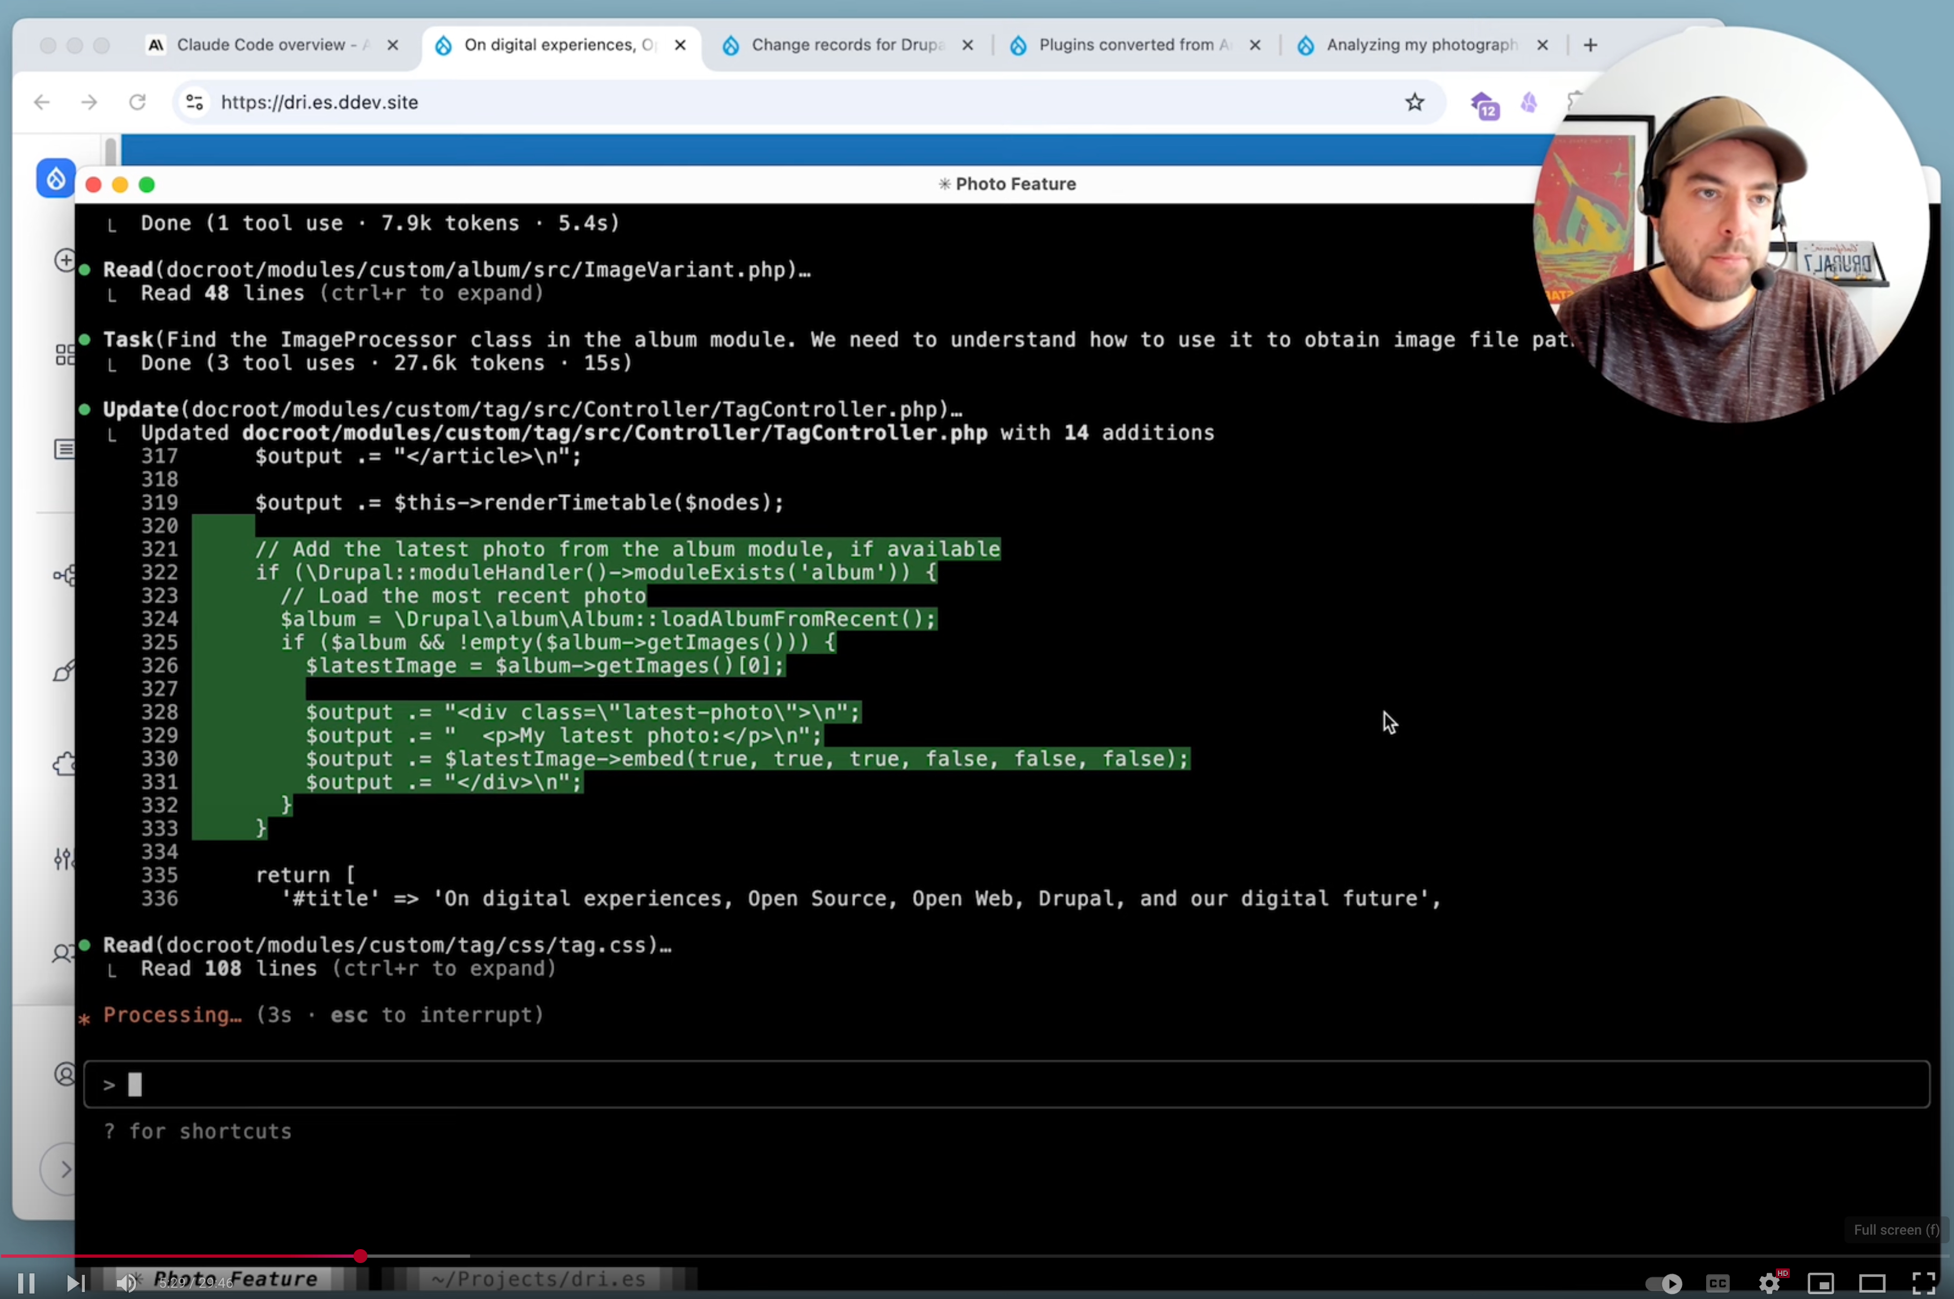Pause the video playback
This screenshot has height=1299, width=1954.
(26, 1282)
